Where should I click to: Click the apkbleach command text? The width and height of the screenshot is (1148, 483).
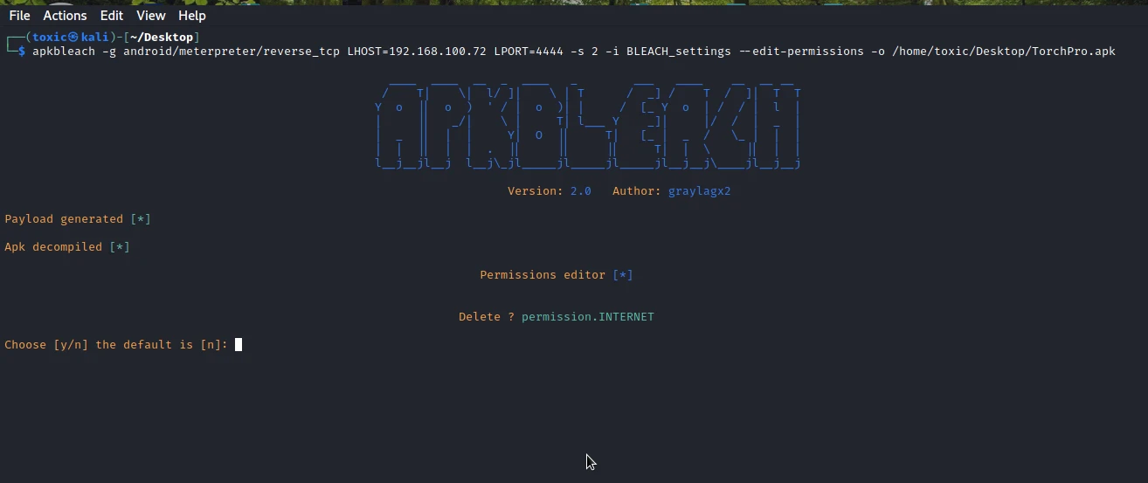pyautogui.click(x=573, y=52)
